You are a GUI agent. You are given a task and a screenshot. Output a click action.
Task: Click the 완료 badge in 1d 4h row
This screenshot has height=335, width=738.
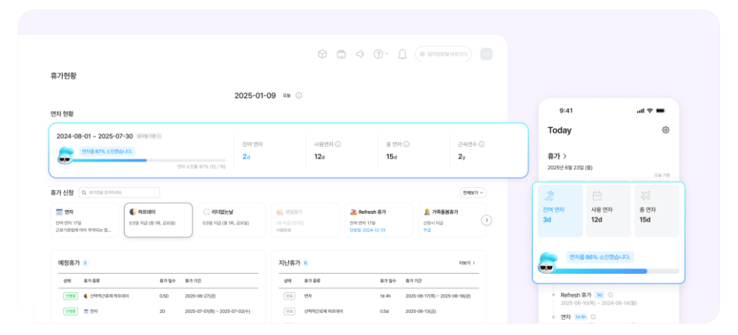pyautogui.click(x=289, y=296)
